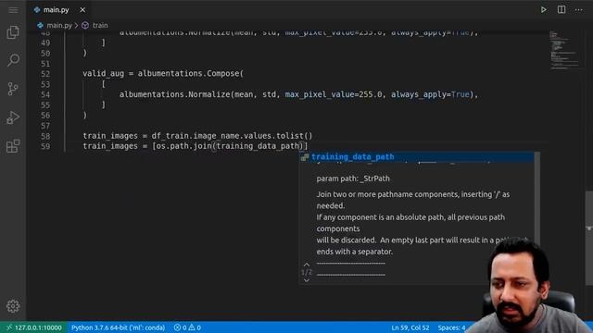
Task: Show next signature with down chevron
Action: pos(307,280)
